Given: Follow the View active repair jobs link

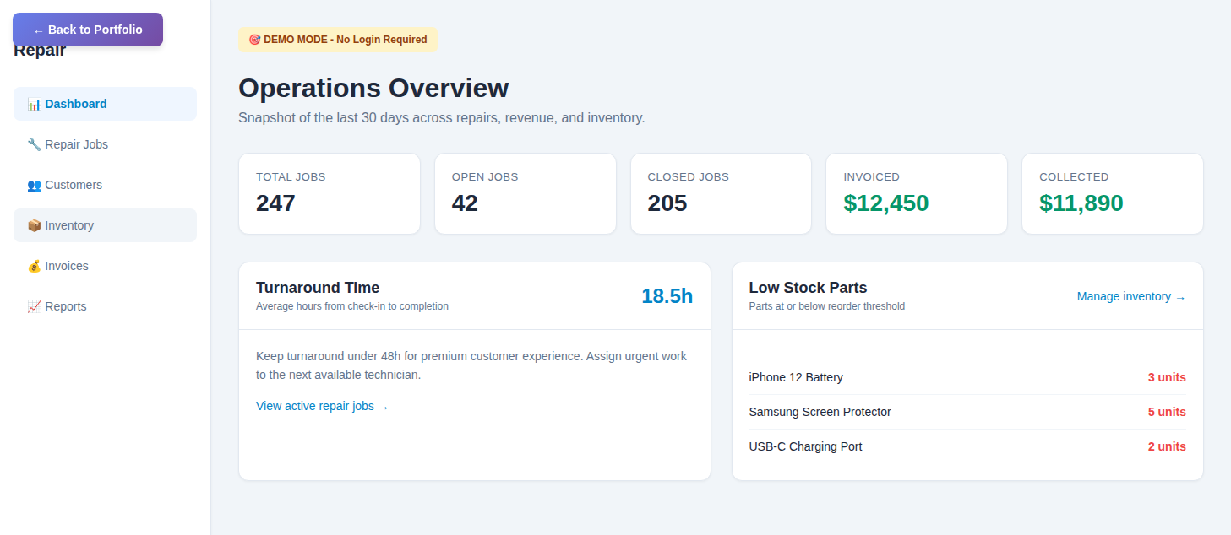Looking at the screenshot, I should [x=322, y=407].
